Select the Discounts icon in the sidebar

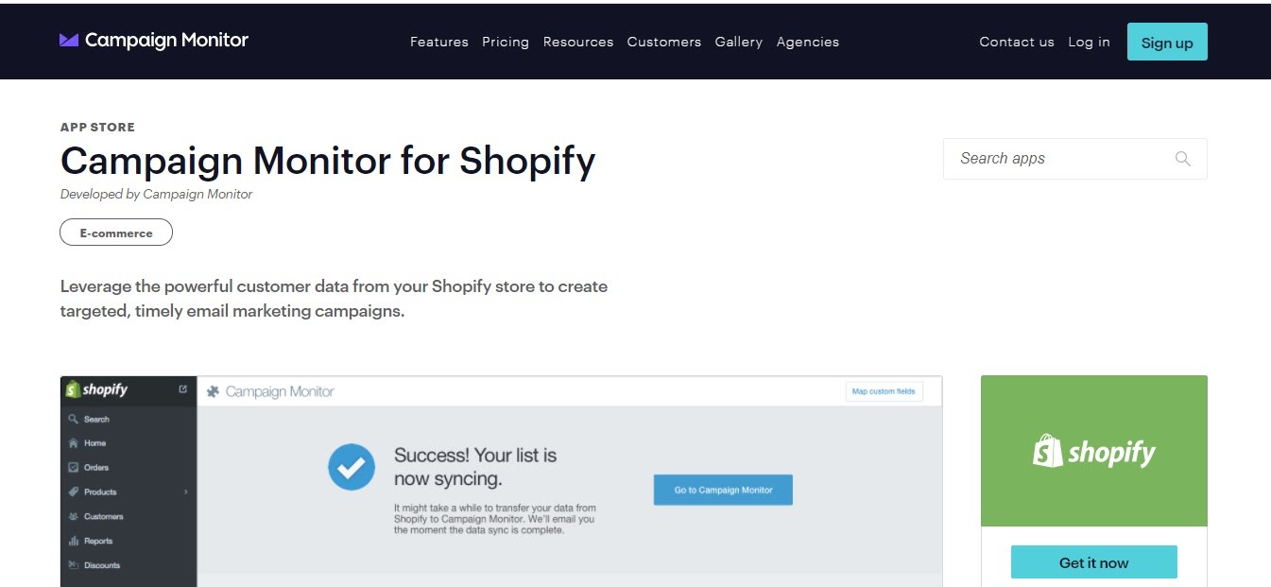[74, 564]
